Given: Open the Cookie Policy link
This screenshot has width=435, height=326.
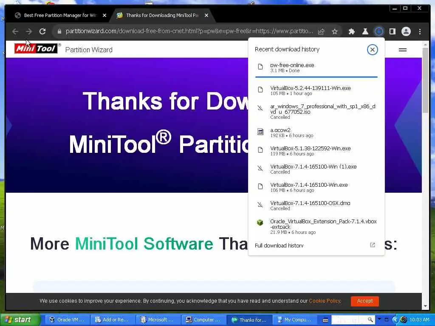Looking at the screenshot, I should 325,301.
